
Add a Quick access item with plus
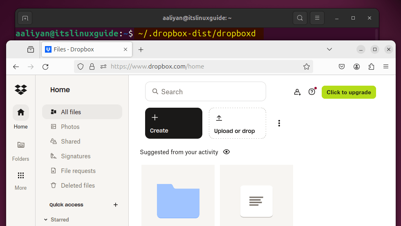[x=116, y=205]
